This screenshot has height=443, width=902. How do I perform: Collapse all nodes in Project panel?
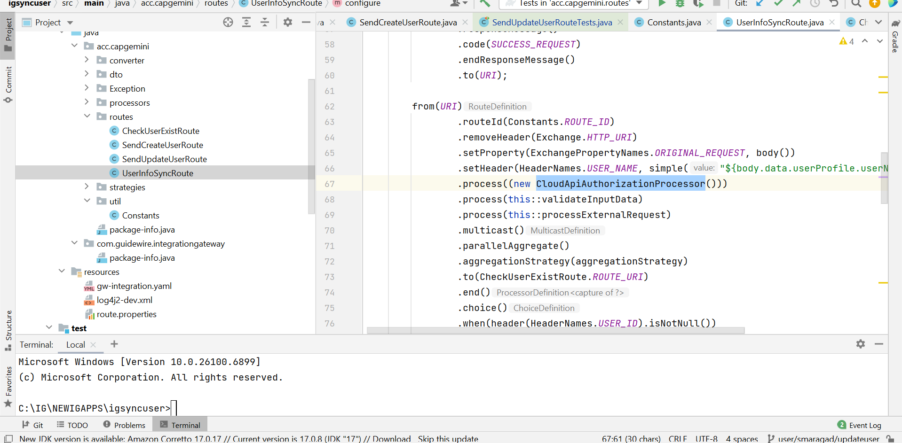(265, 23)
